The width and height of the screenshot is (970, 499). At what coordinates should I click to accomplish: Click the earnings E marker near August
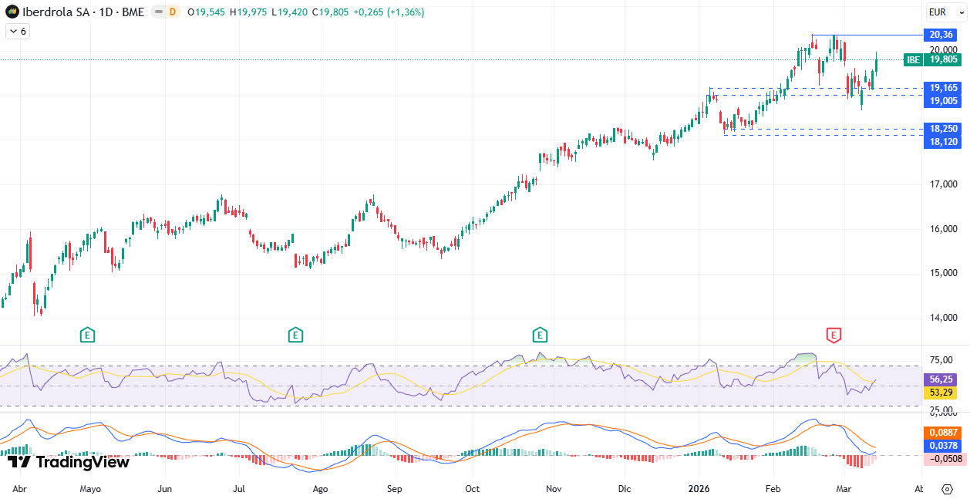coord(295,335)
